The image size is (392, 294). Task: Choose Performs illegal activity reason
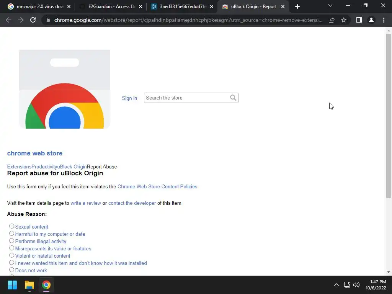point(11,241)
